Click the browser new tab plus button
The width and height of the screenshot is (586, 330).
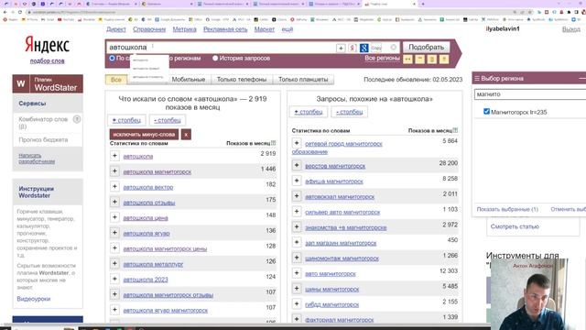click(423, 4)
